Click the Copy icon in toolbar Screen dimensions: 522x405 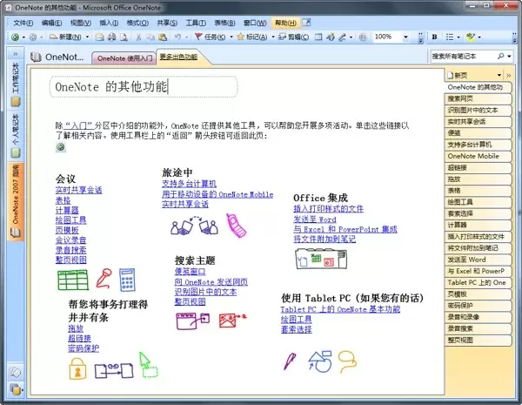point(151,37)
